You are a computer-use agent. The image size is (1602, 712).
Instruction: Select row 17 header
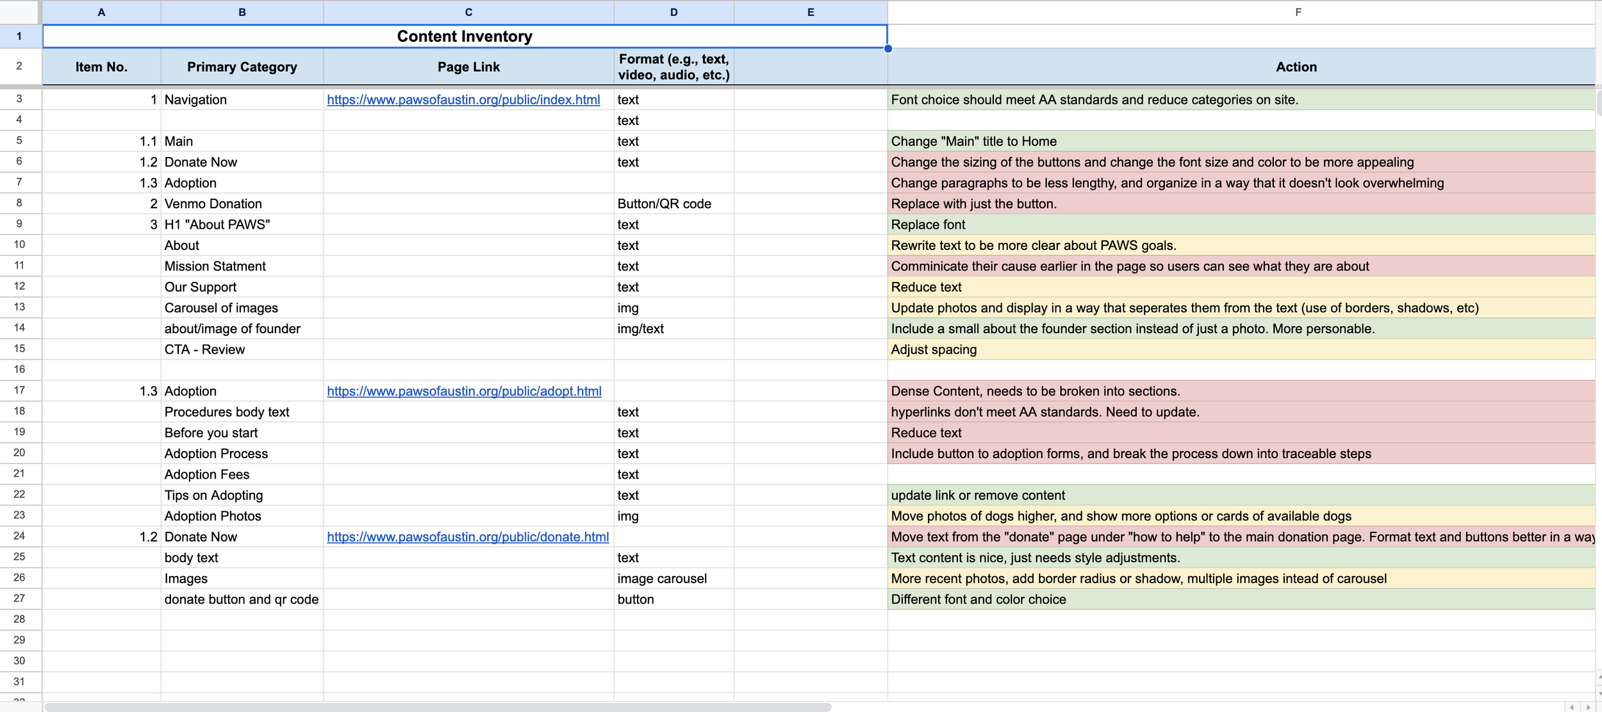(19, 390)
